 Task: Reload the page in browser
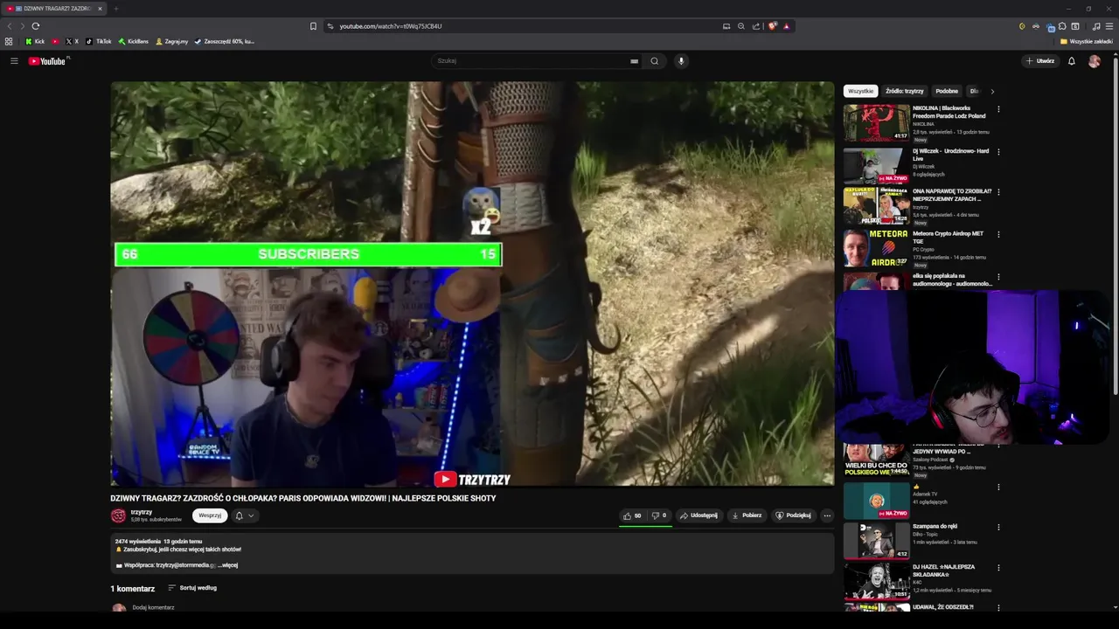(36, 26)
